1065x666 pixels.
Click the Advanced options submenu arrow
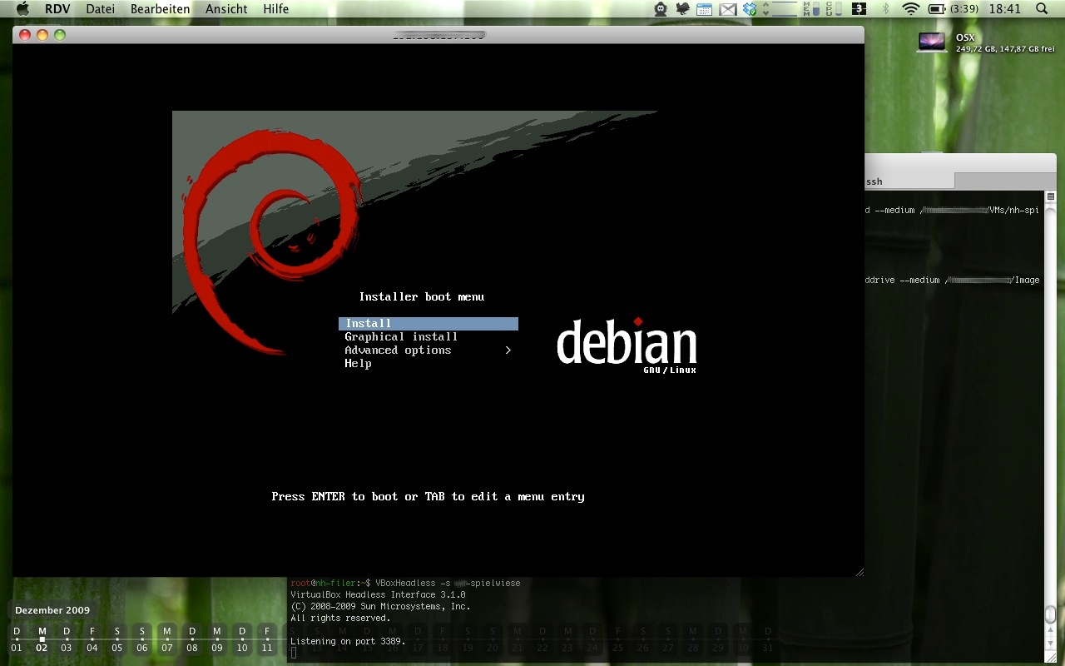pos(508,350)
